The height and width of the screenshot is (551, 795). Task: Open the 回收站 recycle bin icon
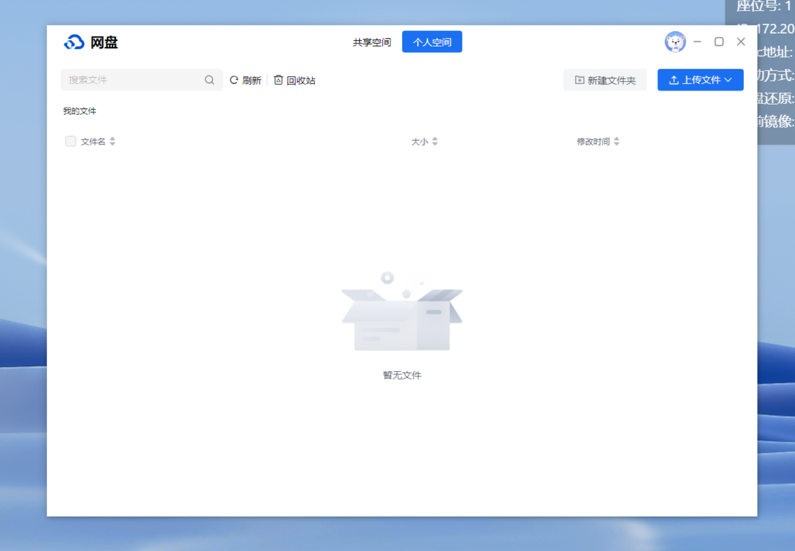pyautogui.click(x=278, y=80)
